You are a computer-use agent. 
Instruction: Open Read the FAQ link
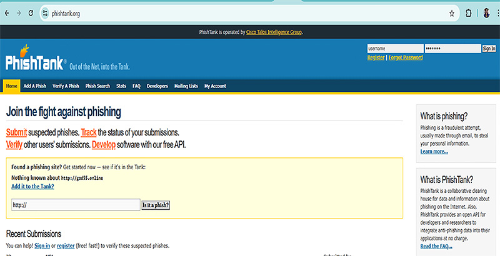(436, 246)
